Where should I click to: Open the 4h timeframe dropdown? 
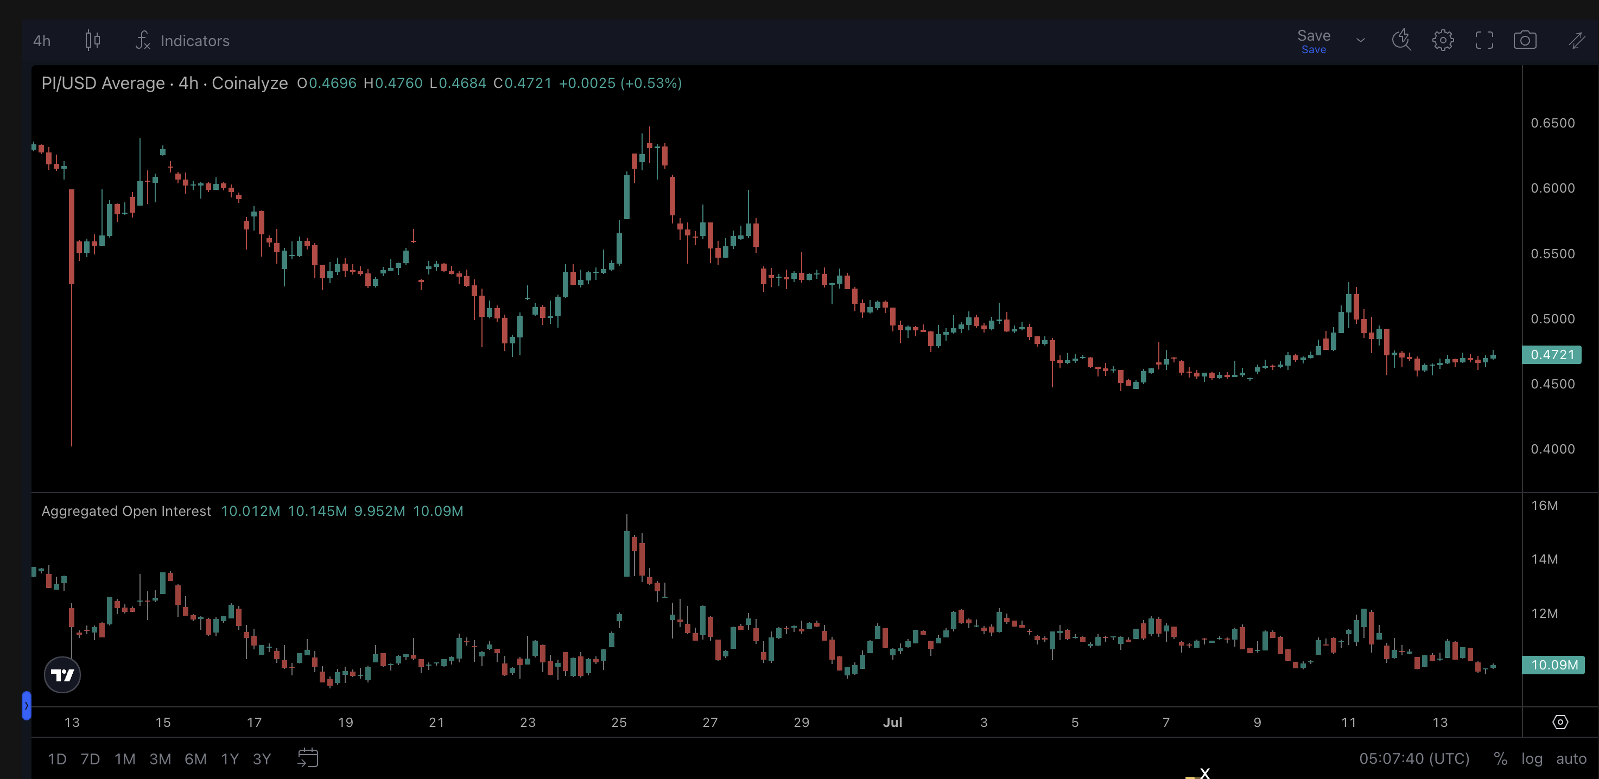(42, 40)
